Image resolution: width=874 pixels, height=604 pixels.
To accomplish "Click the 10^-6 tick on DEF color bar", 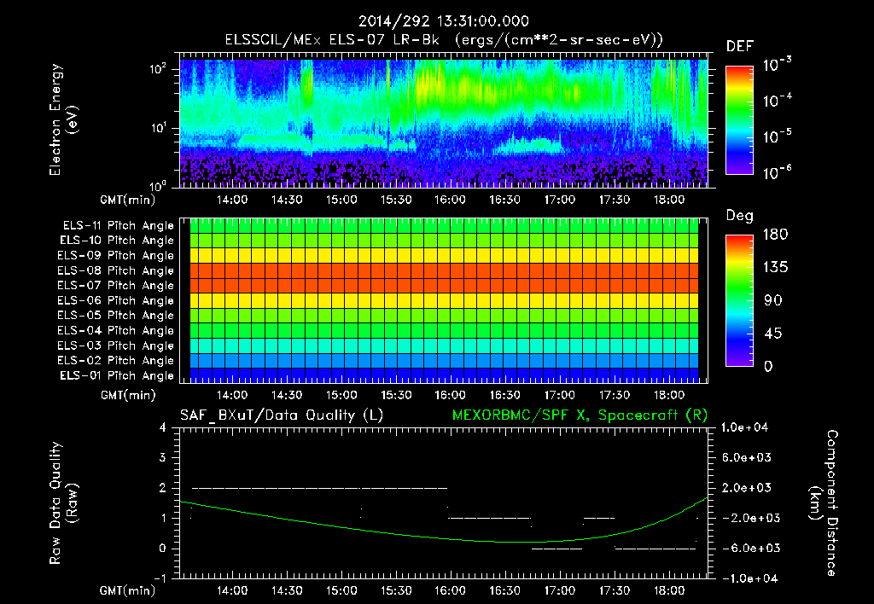I will coord(777,172).
